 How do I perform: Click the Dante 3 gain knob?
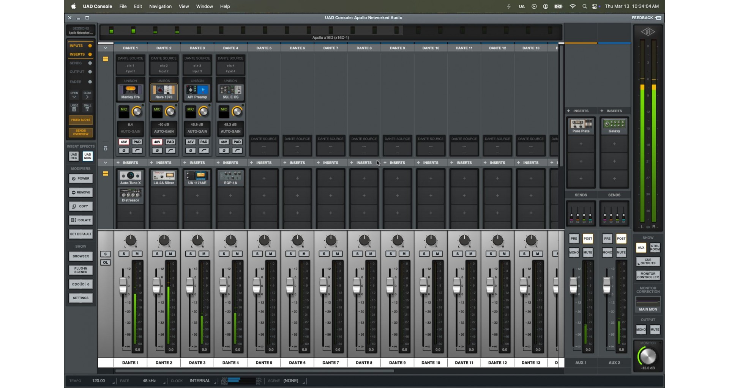[x=204, y=112]
